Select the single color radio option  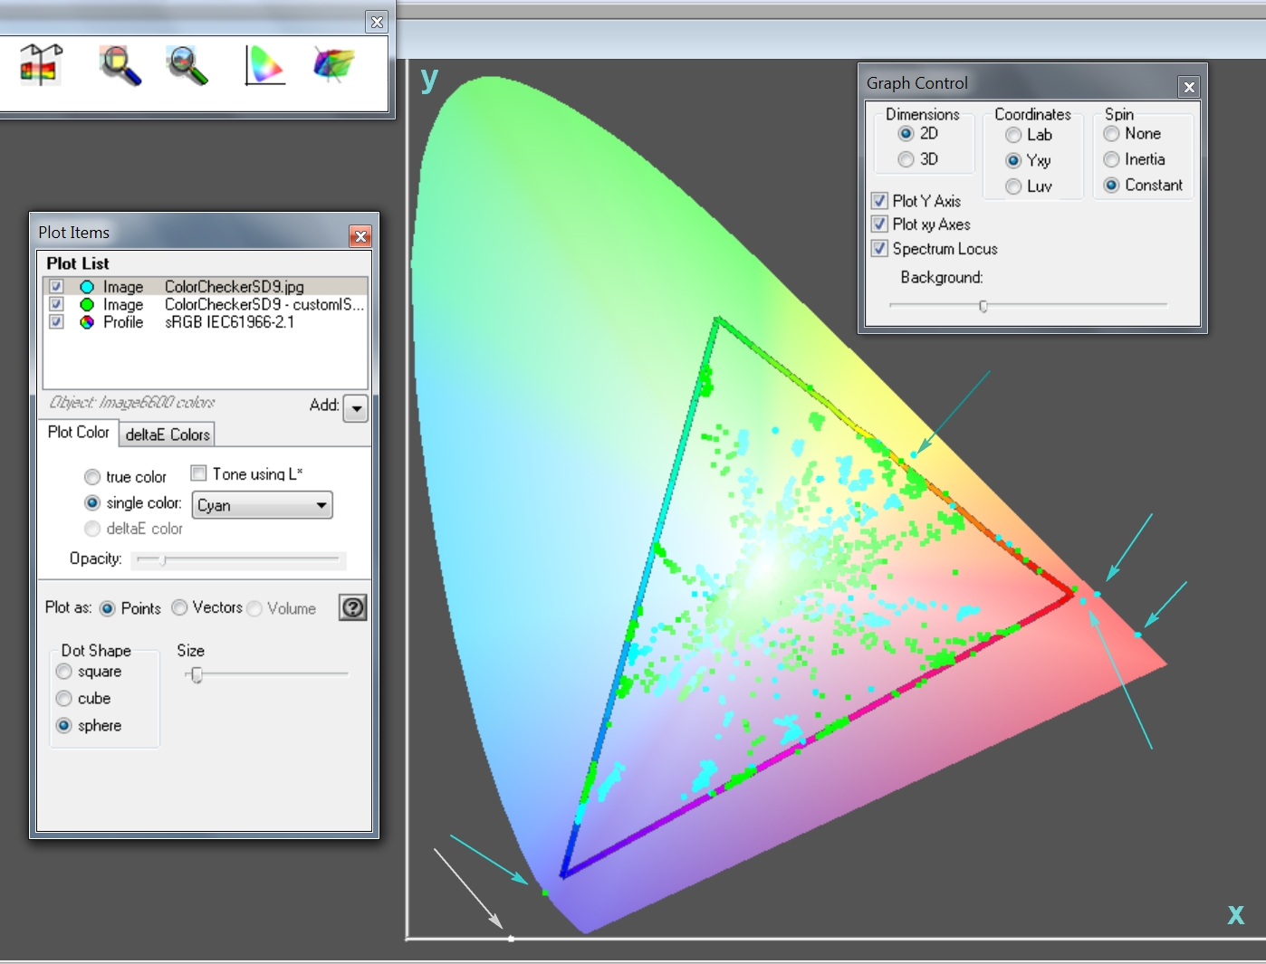coord(92,502)
